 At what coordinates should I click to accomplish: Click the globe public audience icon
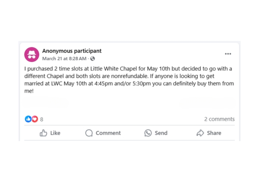(x=92, y=58)
